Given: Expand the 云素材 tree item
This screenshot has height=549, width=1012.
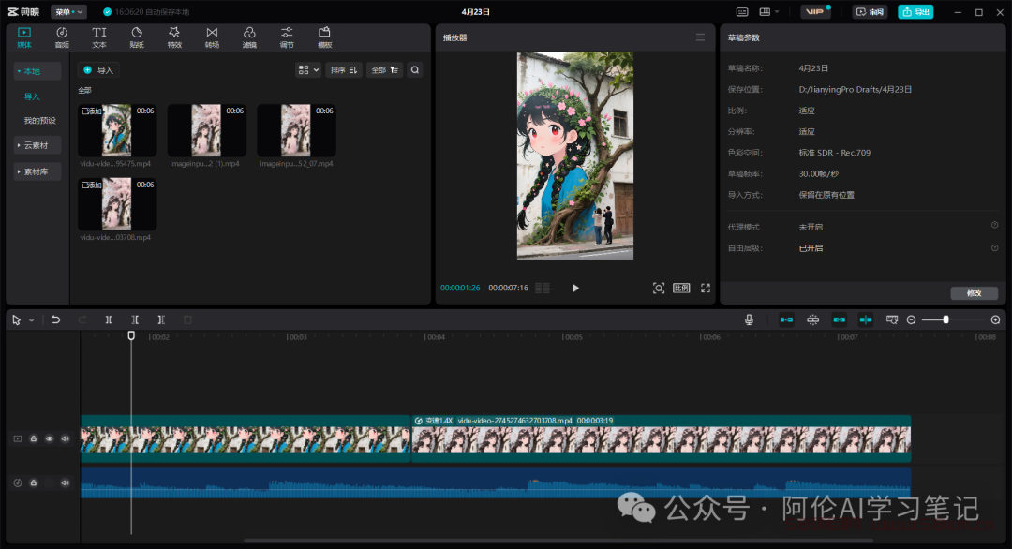Looking at the screenshot, I should [37, 145].
